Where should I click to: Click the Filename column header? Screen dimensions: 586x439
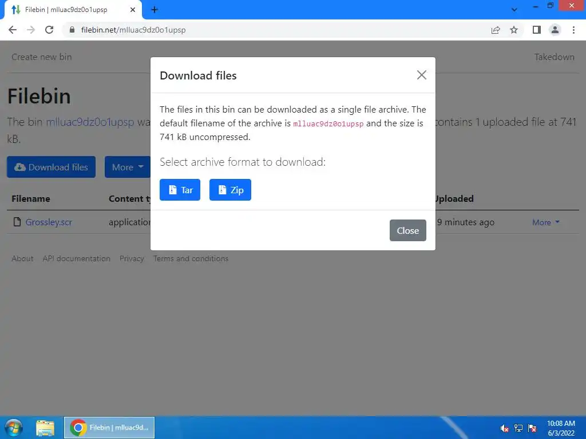pyautogui.click(x=31, y=198)
